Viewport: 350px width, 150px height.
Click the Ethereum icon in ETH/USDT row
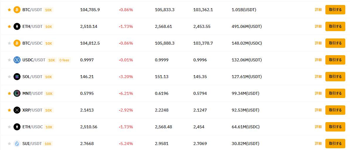(x=17, y=26)
